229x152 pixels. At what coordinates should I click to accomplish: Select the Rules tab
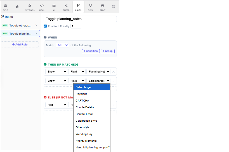tap(78, 7)
